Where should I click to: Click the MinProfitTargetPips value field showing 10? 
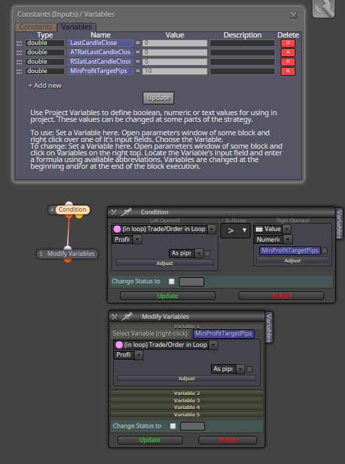pyautogui.click(x=175, y=72)
